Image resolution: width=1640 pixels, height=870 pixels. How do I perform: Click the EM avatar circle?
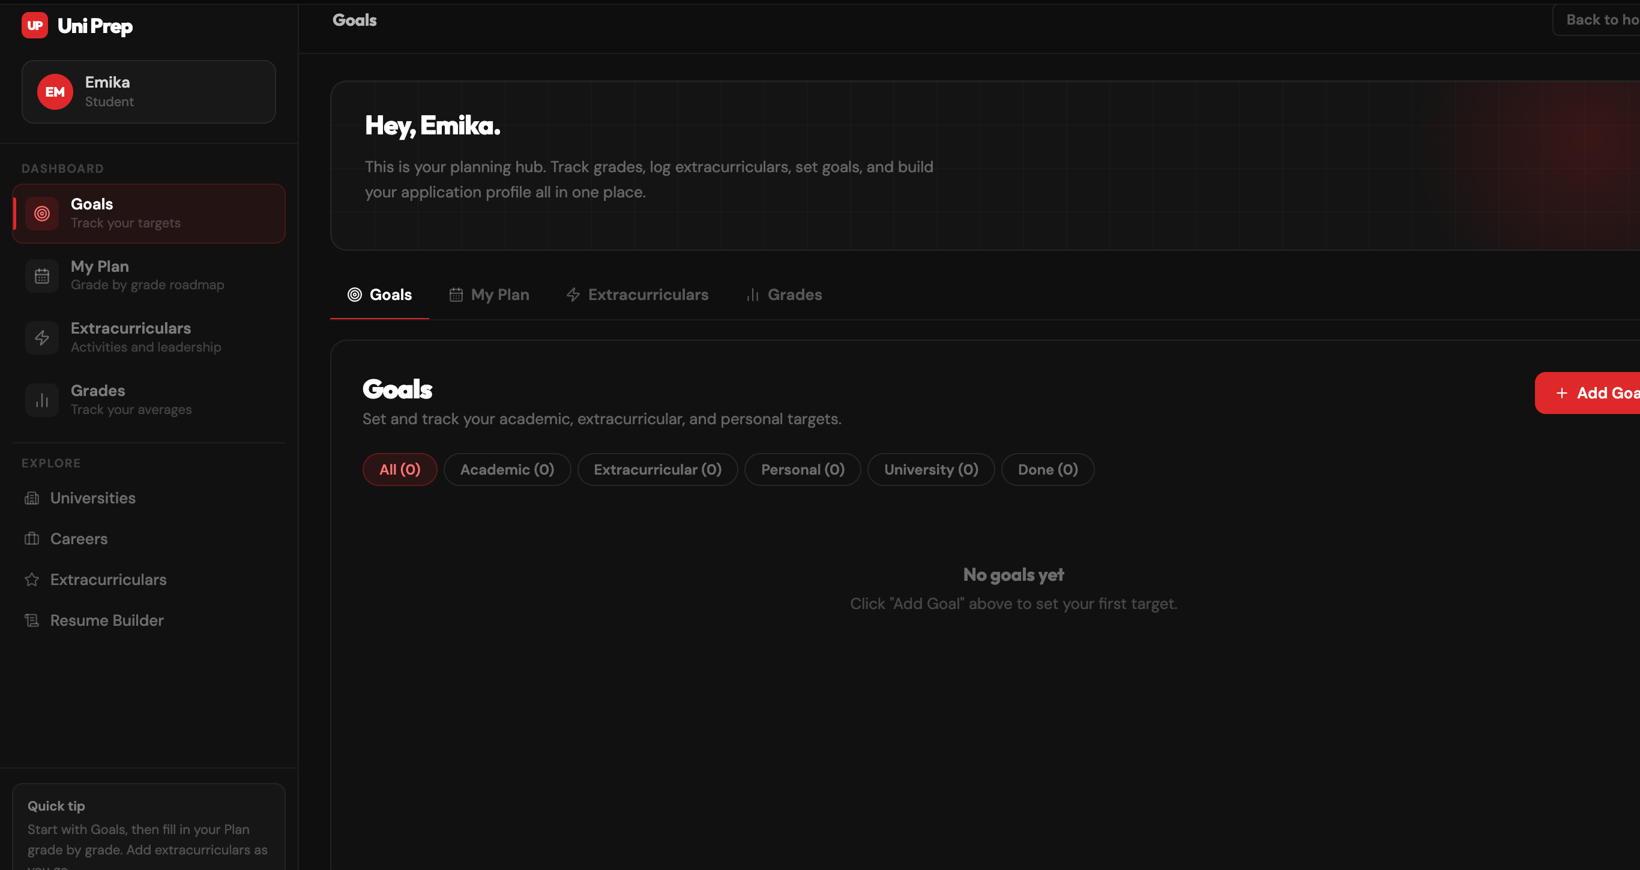55,92
